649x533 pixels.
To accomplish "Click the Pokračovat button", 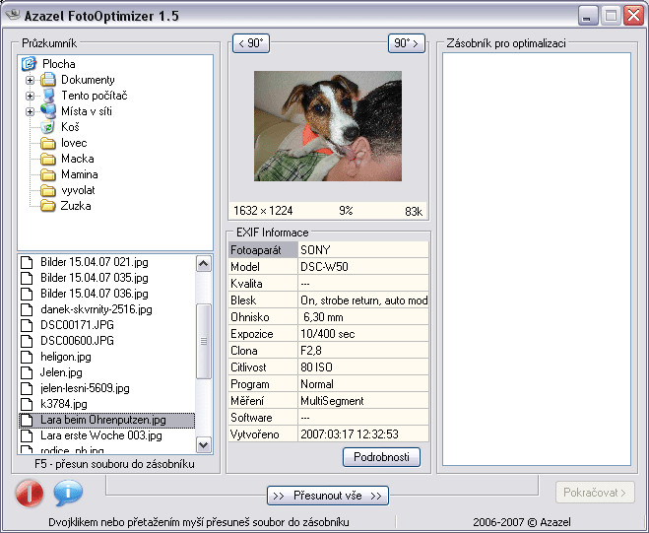I will point(595,493).
